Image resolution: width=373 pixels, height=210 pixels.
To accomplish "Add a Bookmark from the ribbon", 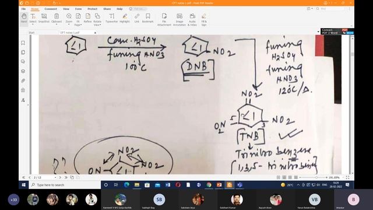I will click(x=147, y=18).
